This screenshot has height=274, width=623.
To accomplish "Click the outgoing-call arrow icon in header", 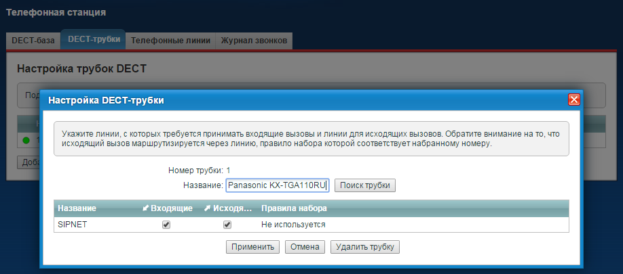I will 206,208.
